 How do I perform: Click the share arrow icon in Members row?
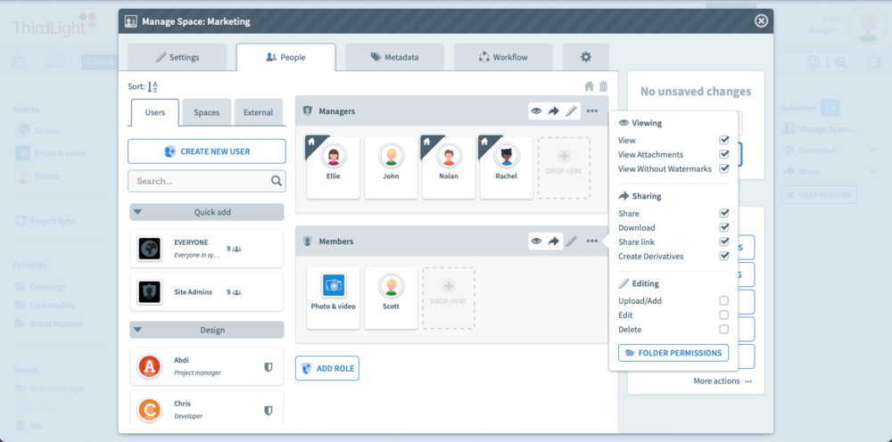(x=554, y=241)
